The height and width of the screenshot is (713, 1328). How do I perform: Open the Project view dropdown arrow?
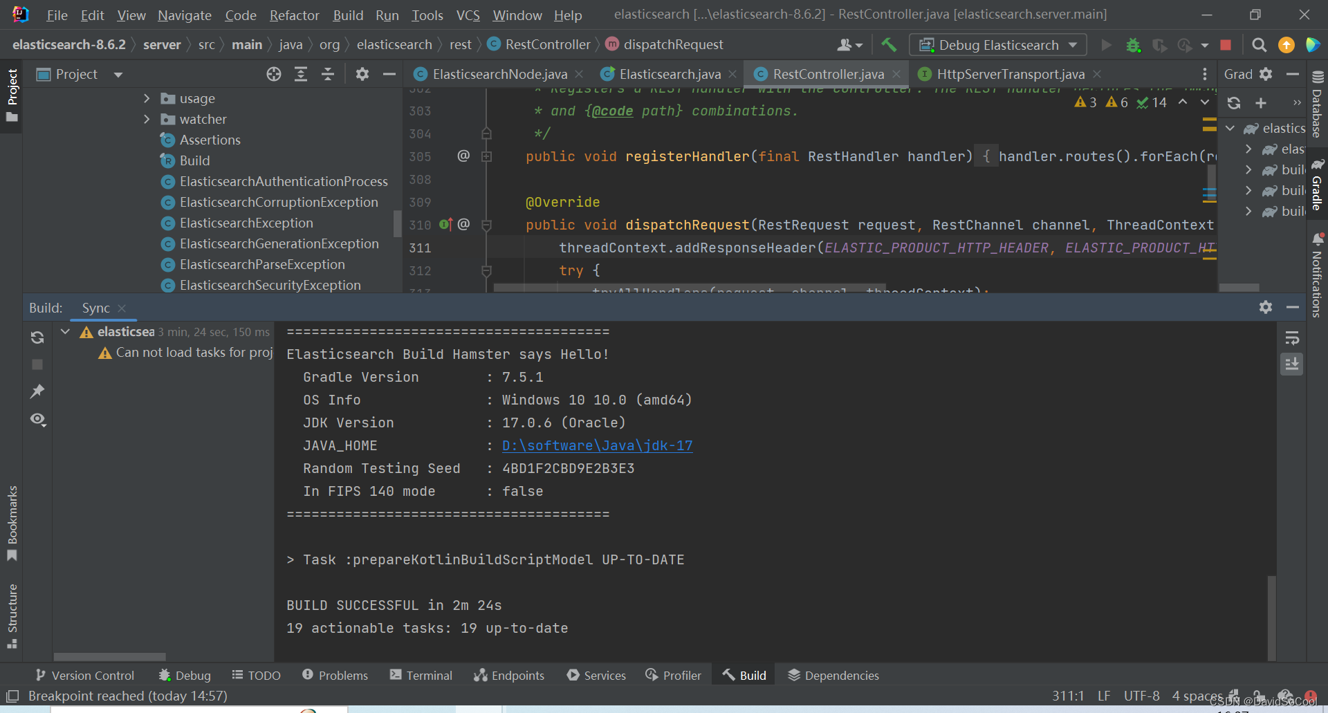(118, 75)
